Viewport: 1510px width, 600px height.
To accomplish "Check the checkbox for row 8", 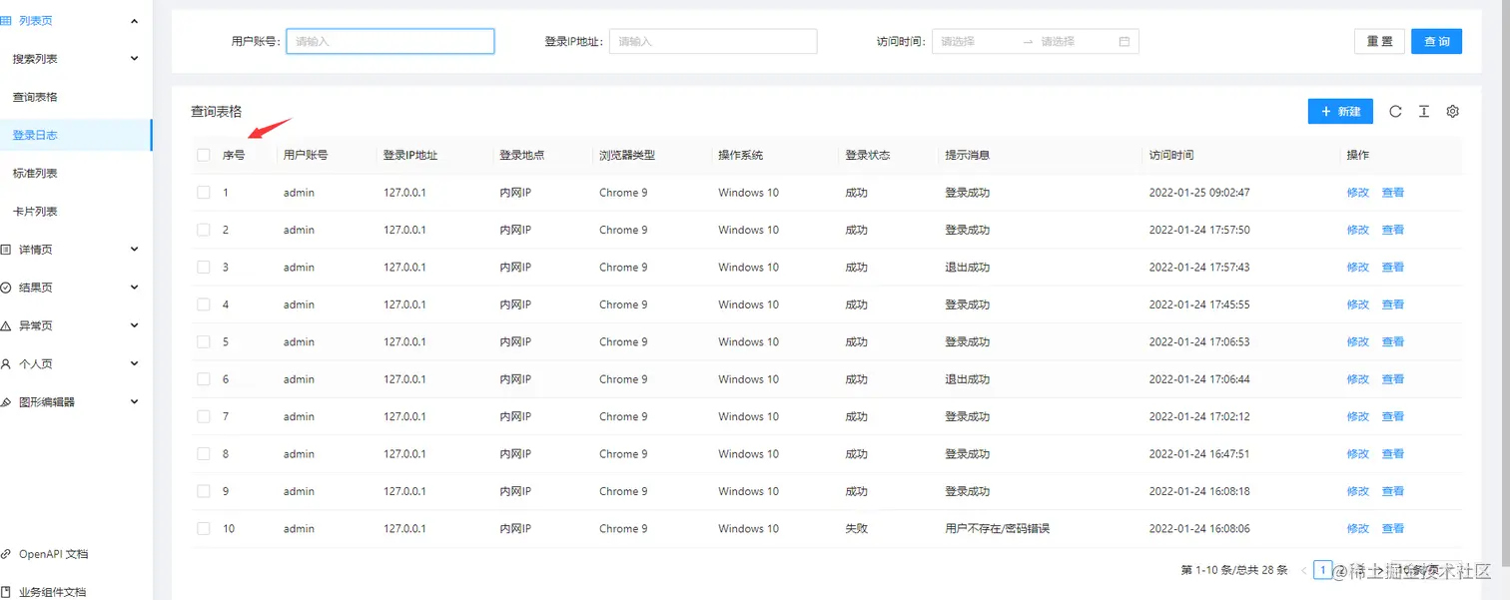I will point(204,454).
